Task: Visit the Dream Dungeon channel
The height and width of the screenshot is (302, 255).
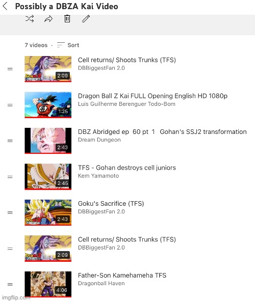Action: [99, 140]
